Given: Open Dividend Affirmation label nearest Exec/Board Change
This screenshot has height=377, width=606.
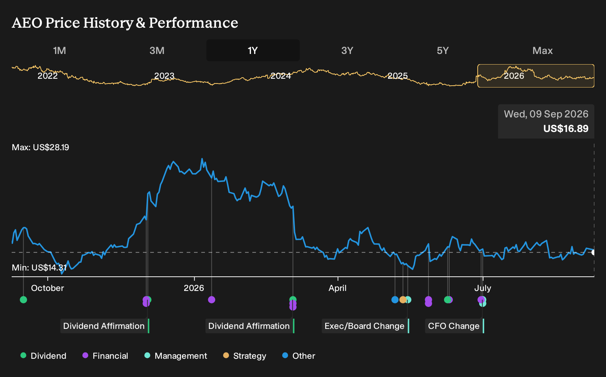Looking at the screenshot, I should [x=249, y=326].
